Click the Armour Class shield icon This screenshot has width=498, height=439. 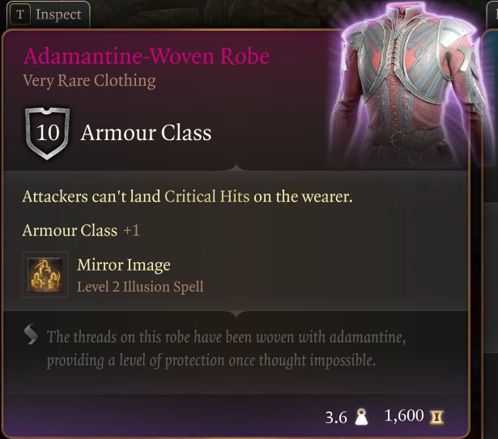(x=47, y=133)
